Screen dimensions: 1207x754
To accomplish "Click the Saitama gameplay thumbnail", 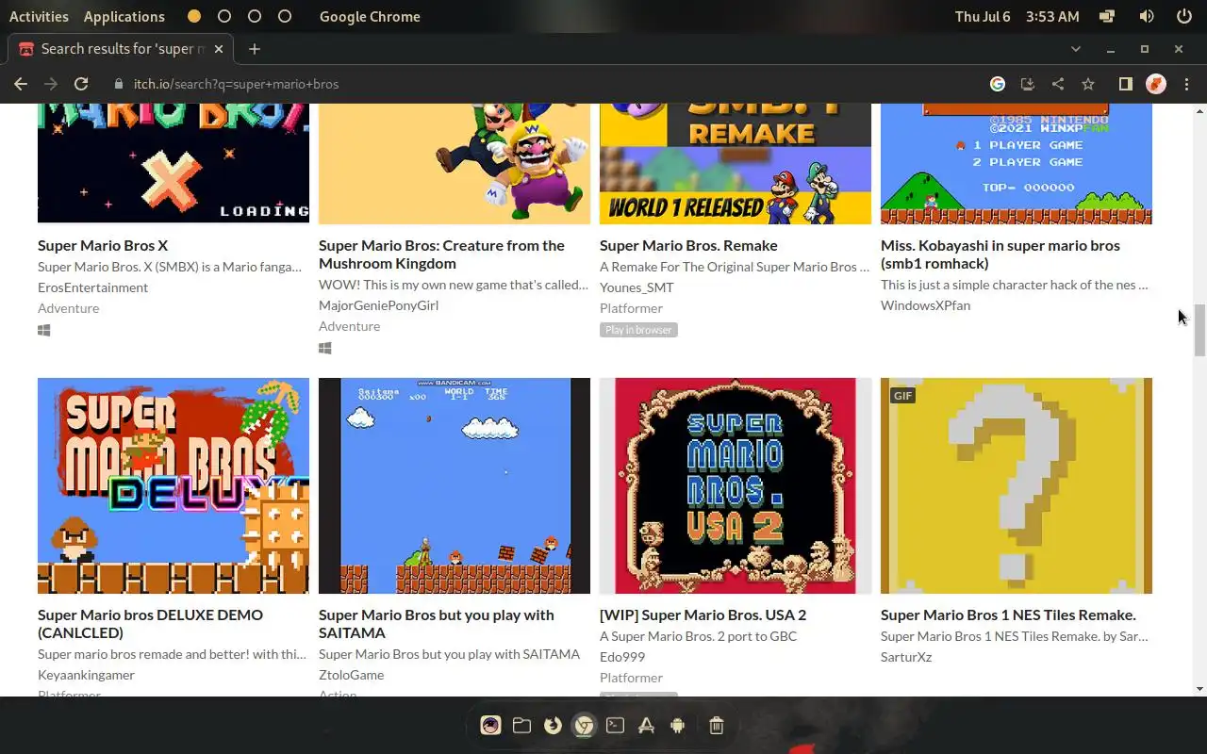I will point(455,485).
